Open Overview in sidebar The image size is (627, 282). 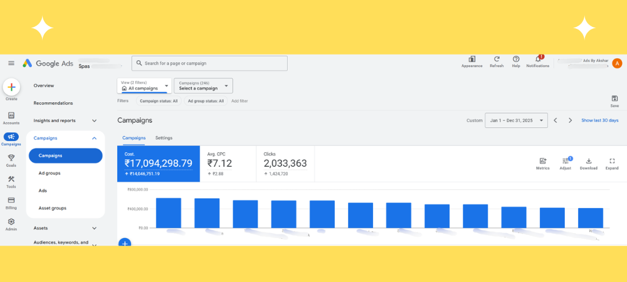[x=44, y=85]
